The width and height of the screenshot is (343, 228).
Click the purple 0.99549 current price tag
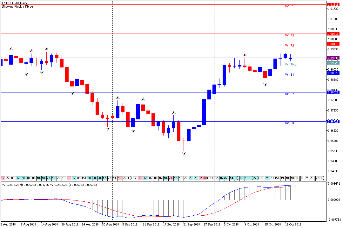point(333,58)
